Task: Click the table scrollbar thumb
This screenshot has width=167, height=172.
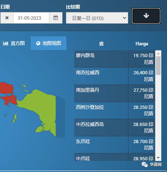Action: (x=158, y=66)
